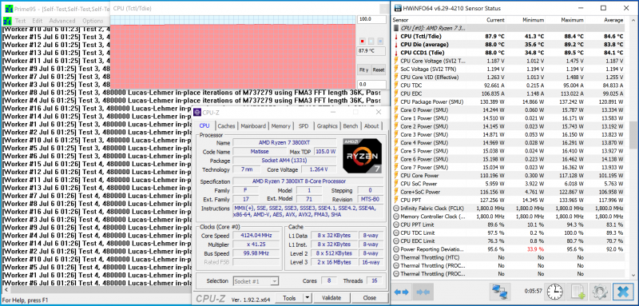Viewport: 639px width, 306px height.
Task: Open the Test menu in Prime95
Action: tap(20, 21)
